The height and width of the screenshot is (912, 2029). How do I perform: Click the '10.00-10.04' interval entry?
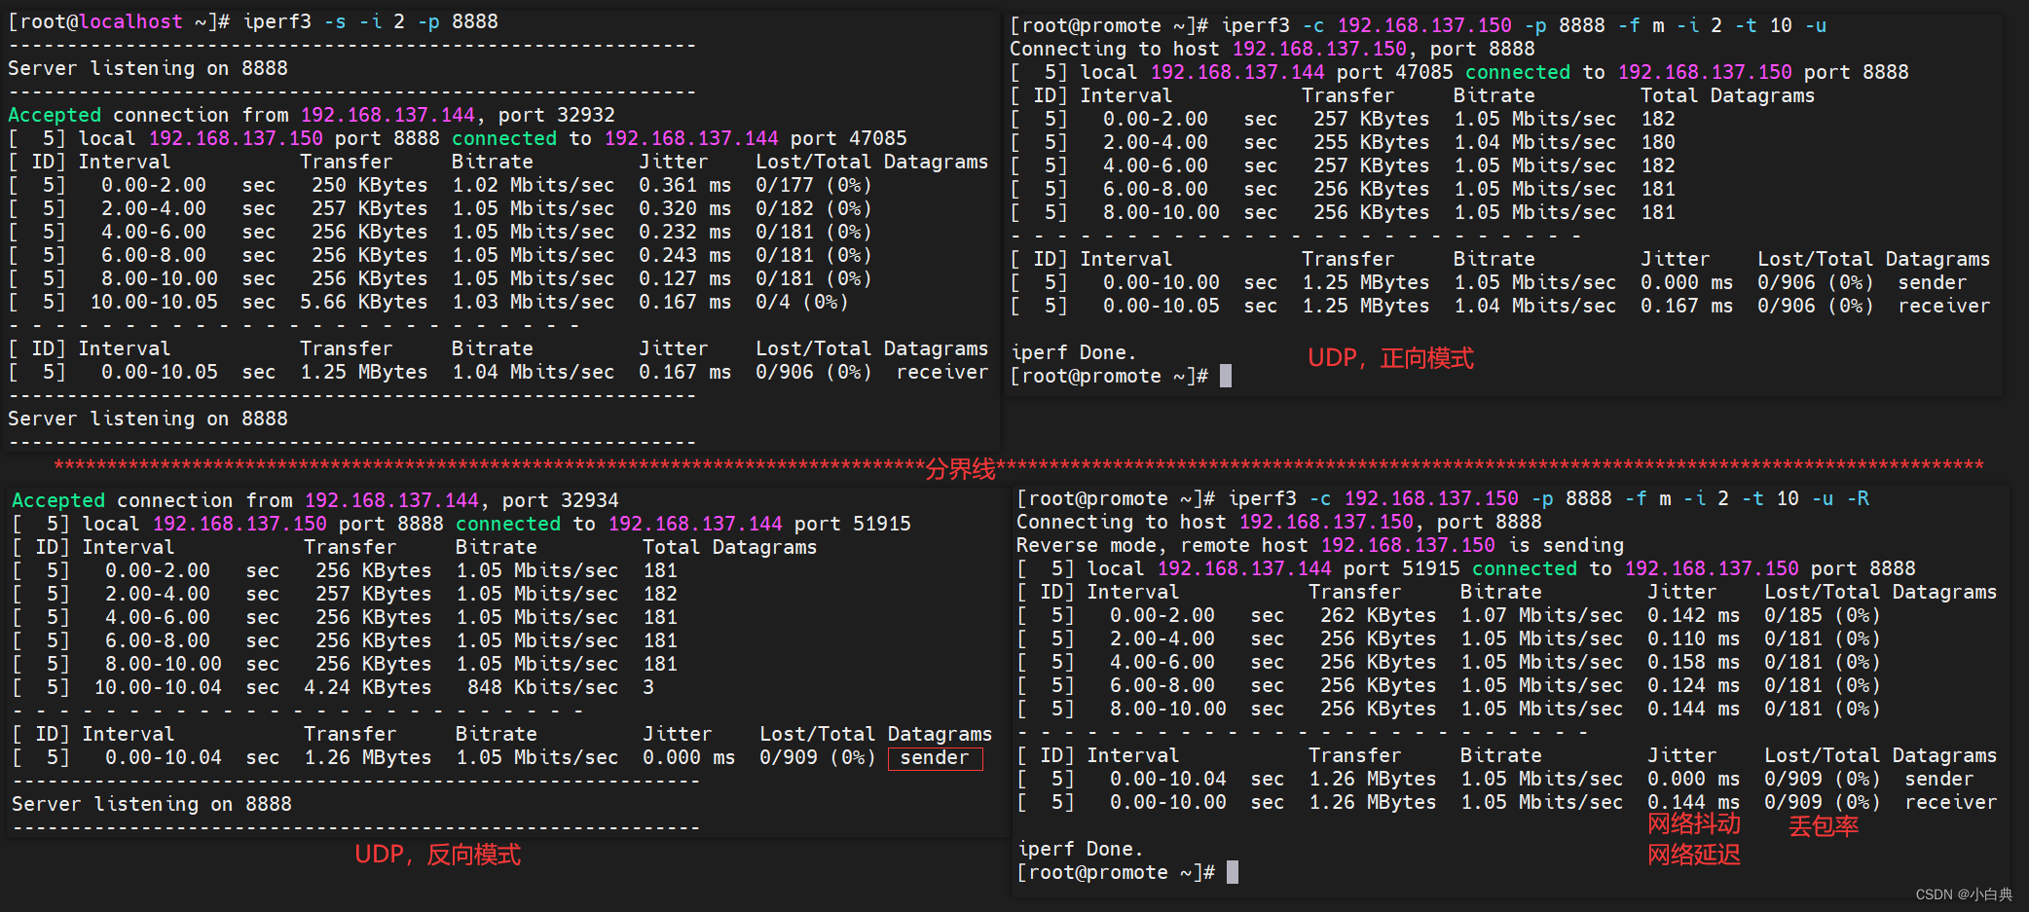158,687
